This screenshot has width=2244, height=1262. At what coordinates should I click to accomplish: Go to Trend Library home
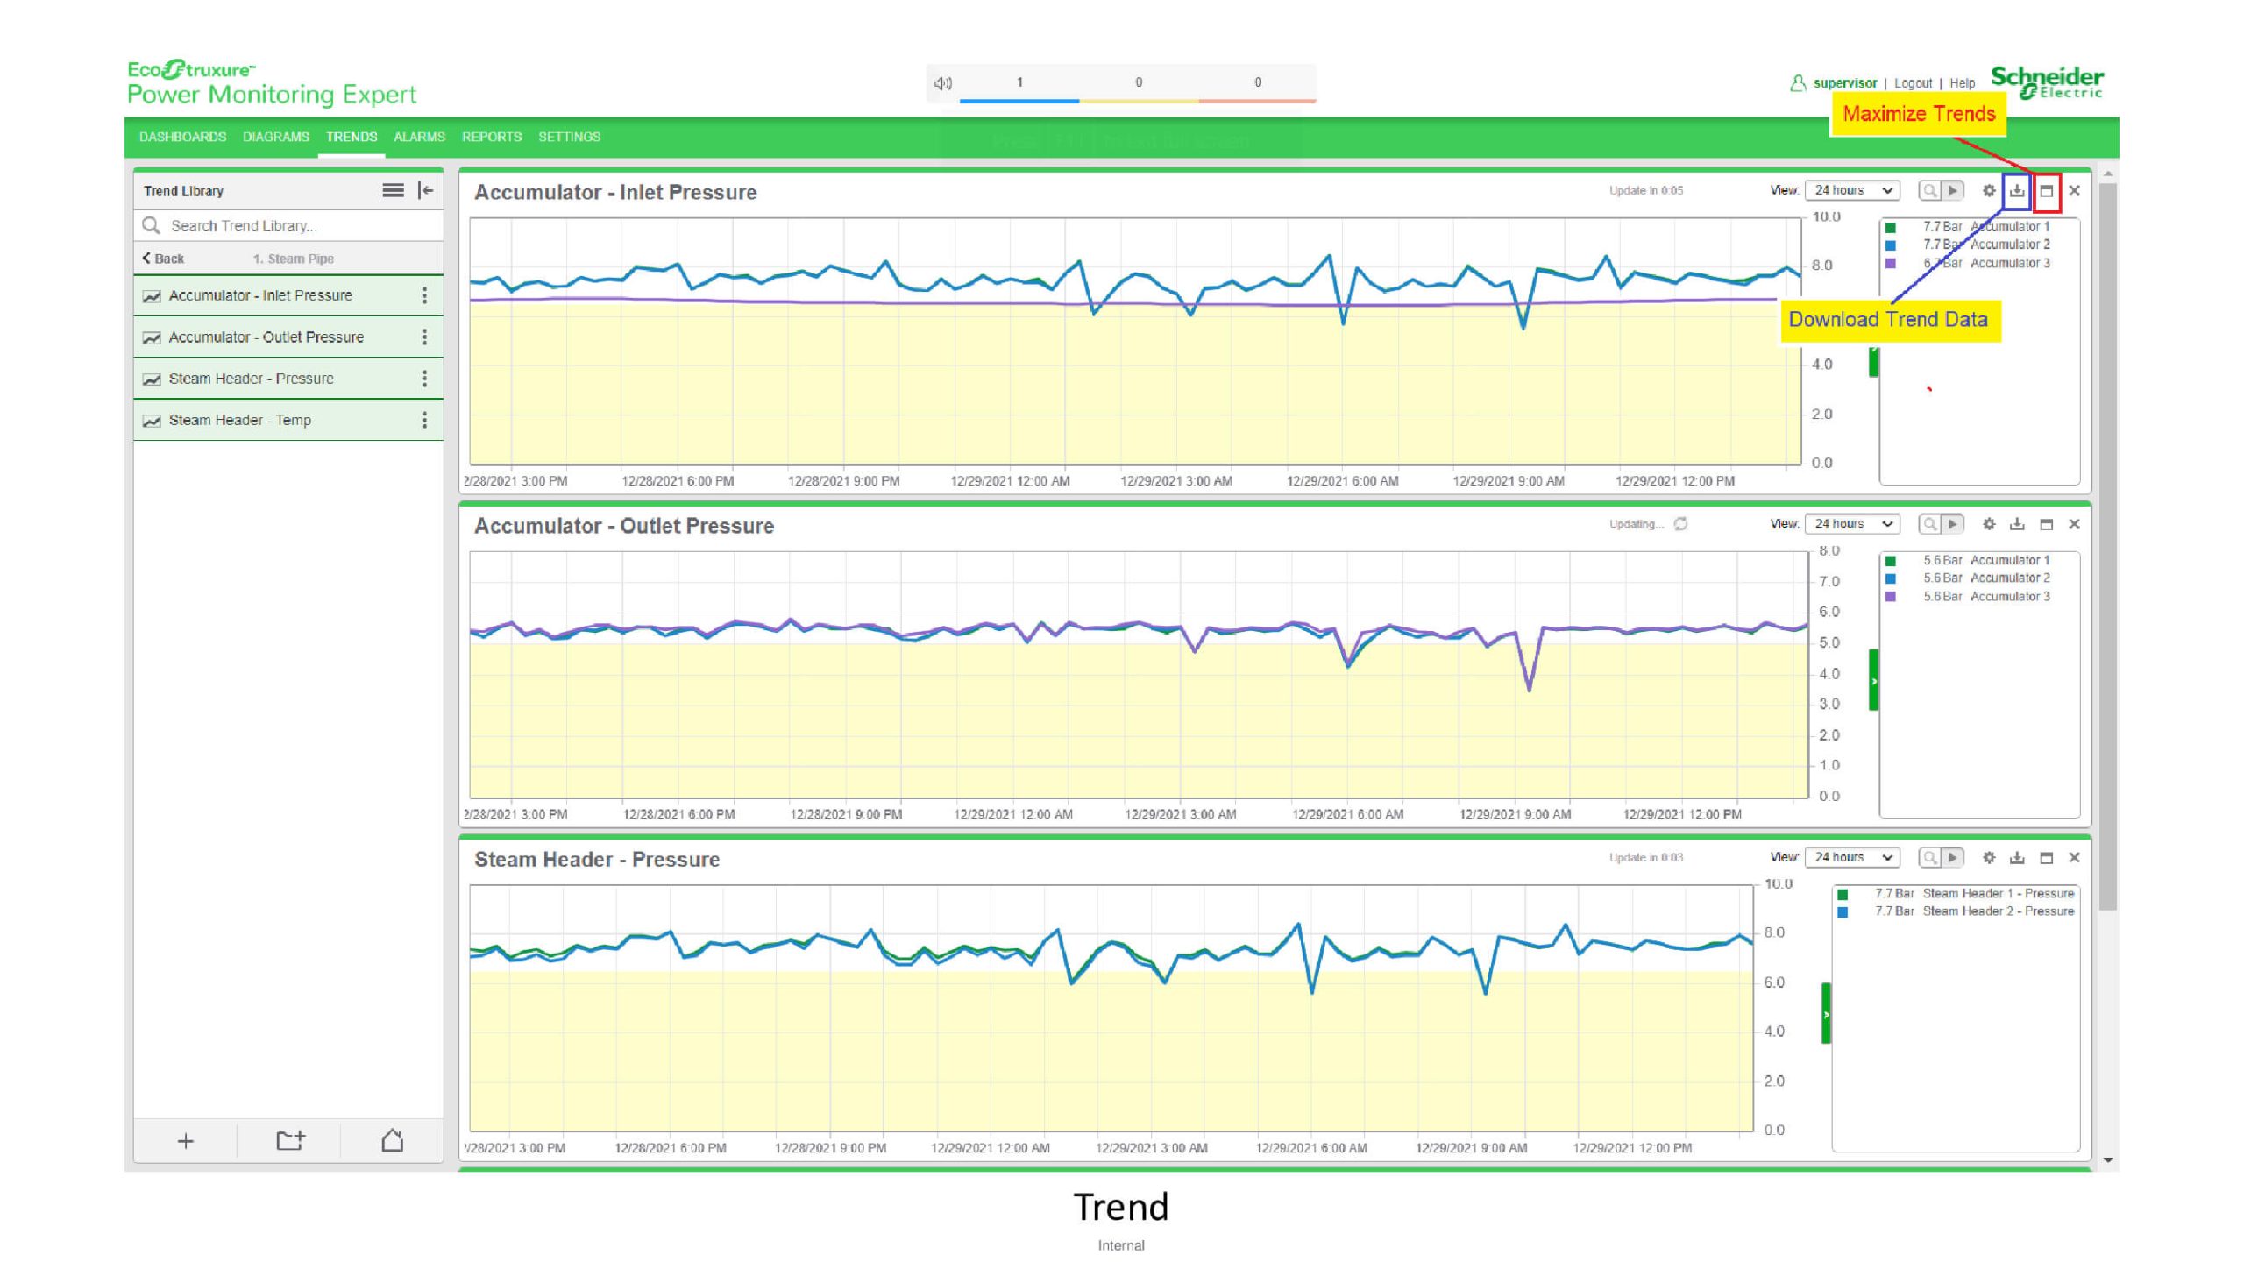point(393,1141)
